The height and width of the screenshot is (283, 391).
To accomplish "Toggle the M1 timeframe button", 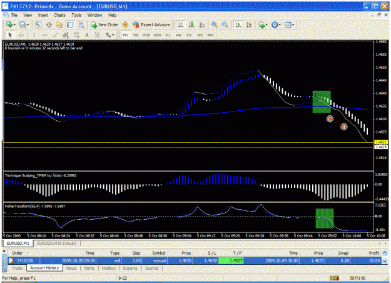I will pyautogui.click(x=125, y=35).
